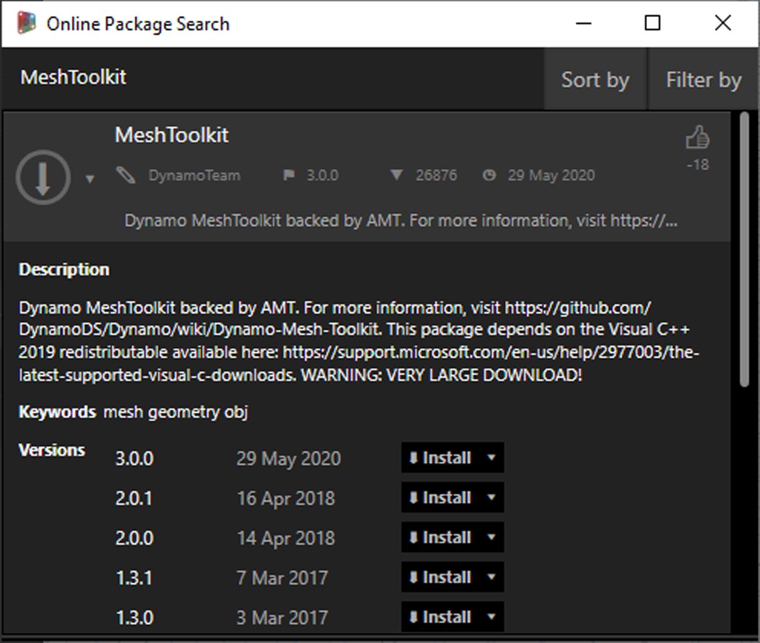Image resolution: width=760 pixels, height=643 pixels.
Task: Expand the download options arrow beside the download icon
Action: coord(90,180)
